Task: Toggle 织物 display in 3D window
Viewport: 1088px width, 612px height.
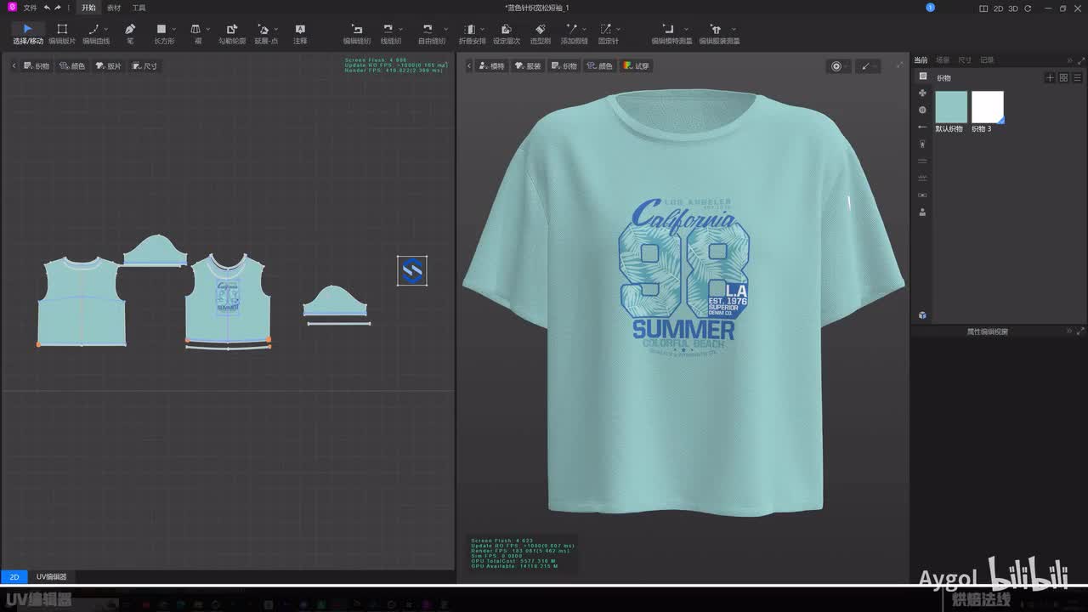Action: point(564,65)
